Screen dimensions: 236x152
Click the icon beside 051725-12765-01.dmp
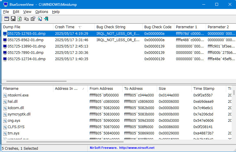pos(5,34)
